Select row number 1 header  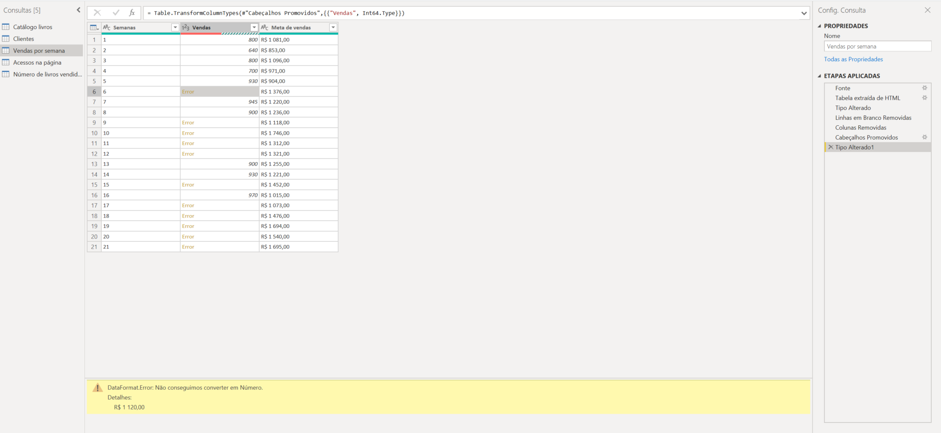pyautogui.click(x=94, y=40)
